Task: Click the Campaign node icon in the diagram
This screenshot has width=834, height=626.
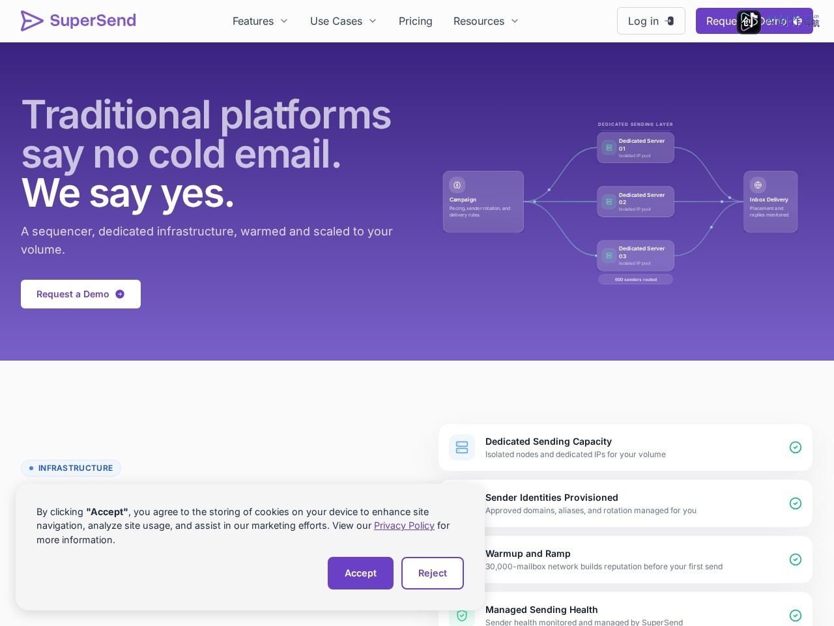Action: tap(457, 185)
